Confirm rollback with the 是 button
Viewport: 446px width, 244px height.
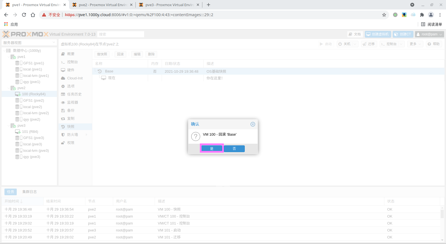click(212, 148)
